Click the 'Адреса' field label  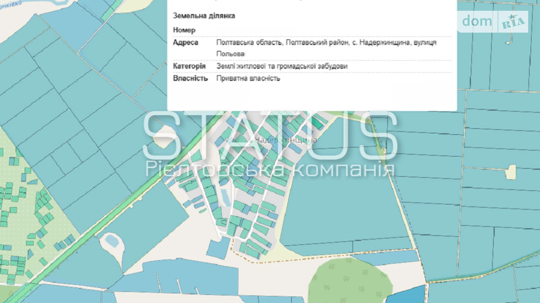pyautogui.click(x=186, y=43)
